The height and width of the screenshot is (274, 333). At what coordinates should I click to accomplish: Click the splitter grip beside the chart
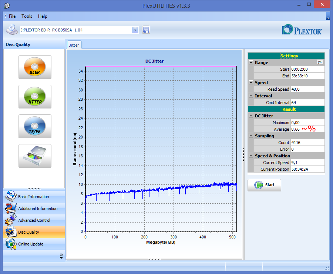click(x=243, y=155)
